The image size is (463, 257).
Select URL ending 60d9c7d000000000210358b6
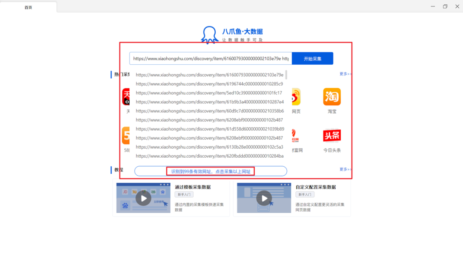pos(210,111)
